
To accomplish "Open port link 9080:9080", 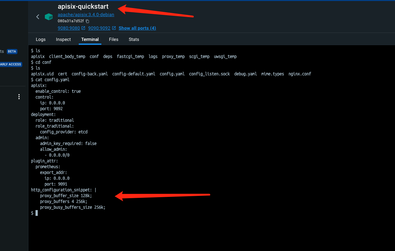I will [x=69, y=28].
